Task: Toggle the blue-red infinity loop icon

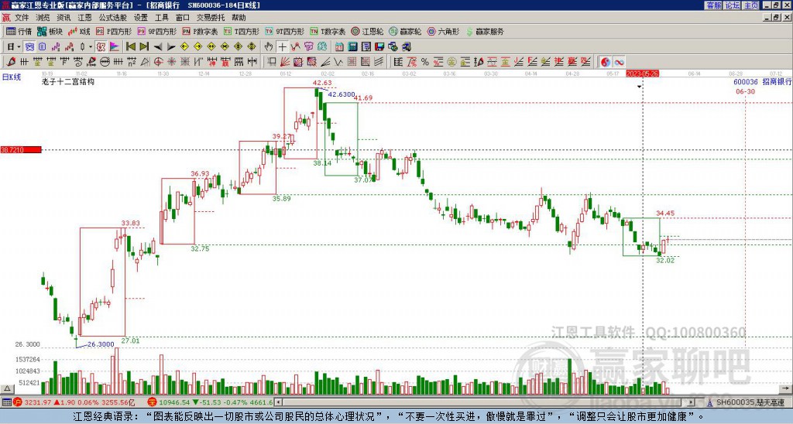Action: (619, 62)
